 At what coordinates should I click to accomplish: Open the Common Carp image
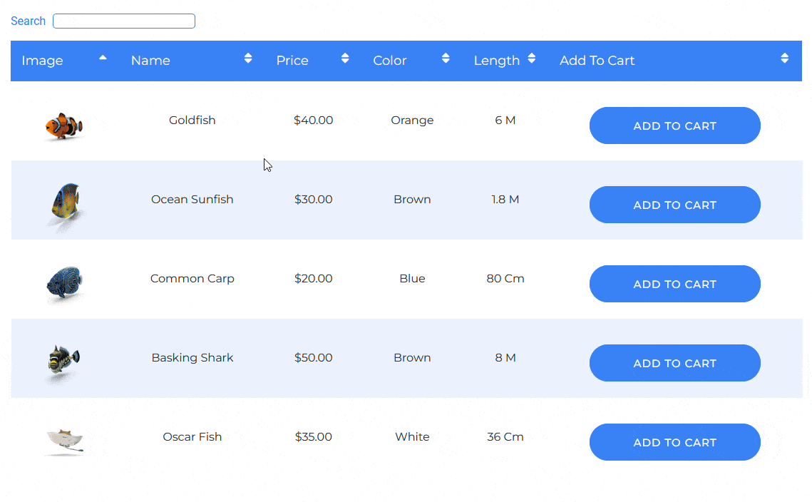click(x=65, y=281)
